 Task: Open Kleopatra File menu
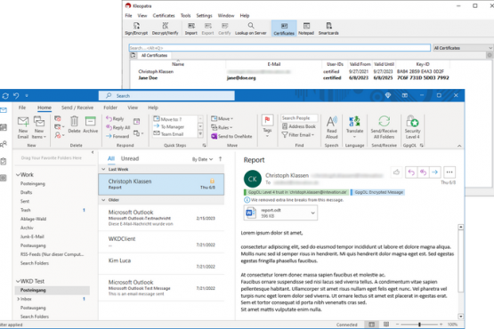(x=128, y=15)
